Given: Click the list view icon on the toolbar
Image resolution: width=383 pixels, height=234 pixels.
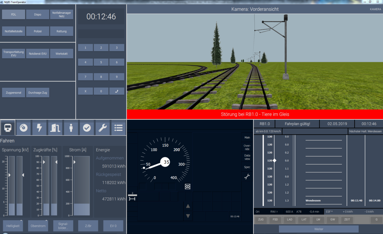Looking at the screenshot, I should 118,128.
